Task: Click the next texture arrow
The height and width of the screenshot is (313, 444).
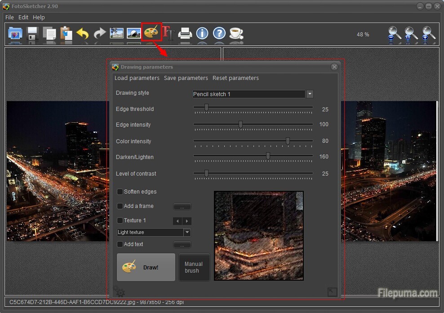Action: (x=187, y=221)
